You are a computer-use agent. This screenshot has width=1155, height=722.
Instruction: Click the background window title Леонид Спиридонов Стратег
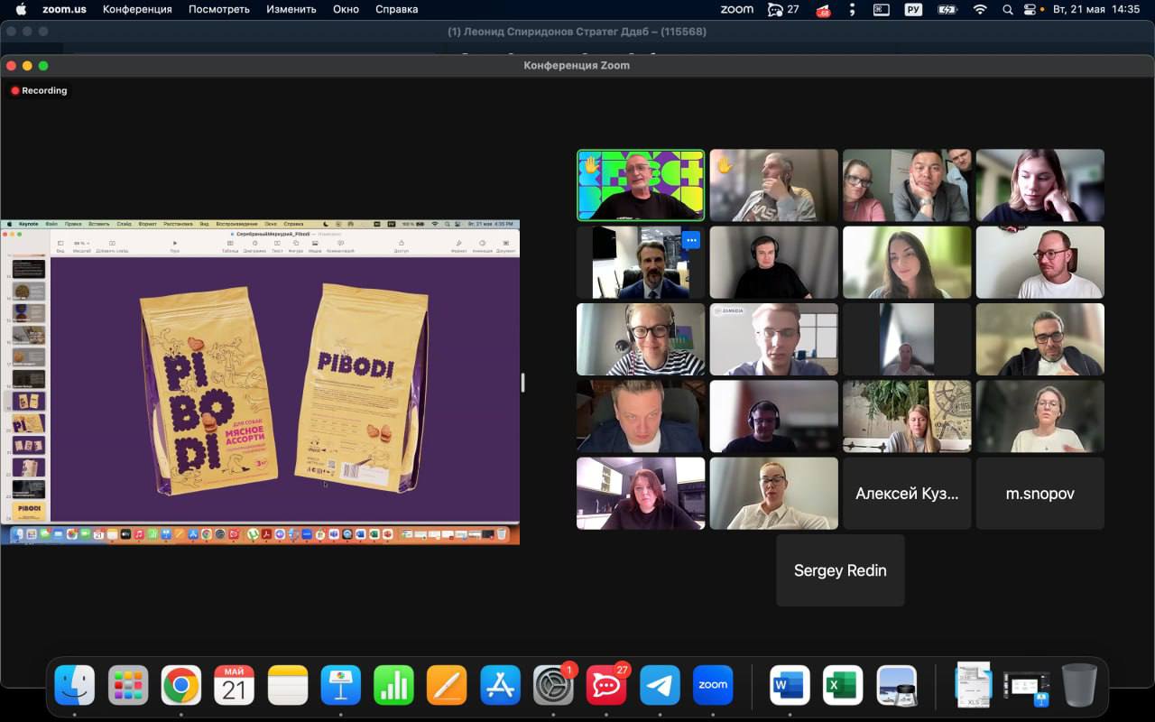[x=577, y=32]
